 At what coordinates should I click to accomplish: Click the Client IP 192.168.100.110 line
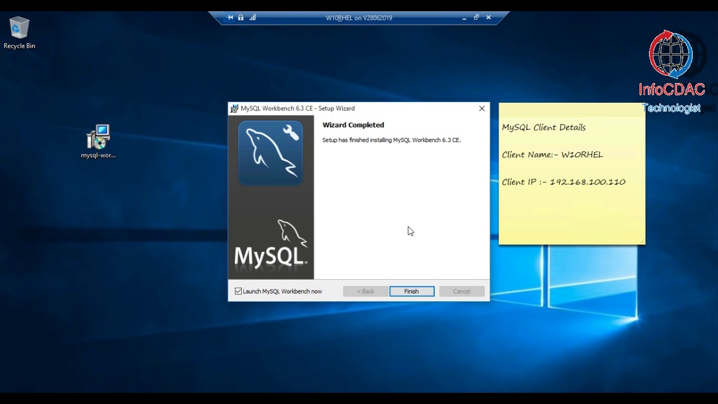tap(564, 182)
